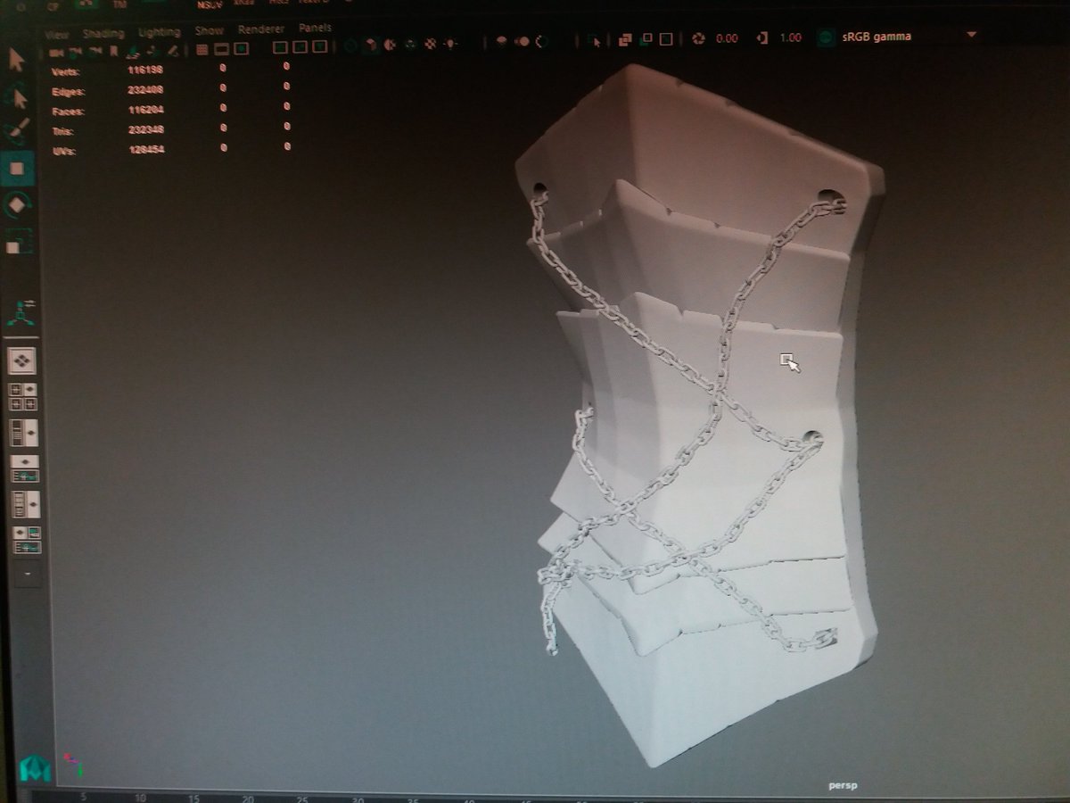1070x803 pixels.
Task: Click the exposure aperture icon
Action: coord(700,38)
